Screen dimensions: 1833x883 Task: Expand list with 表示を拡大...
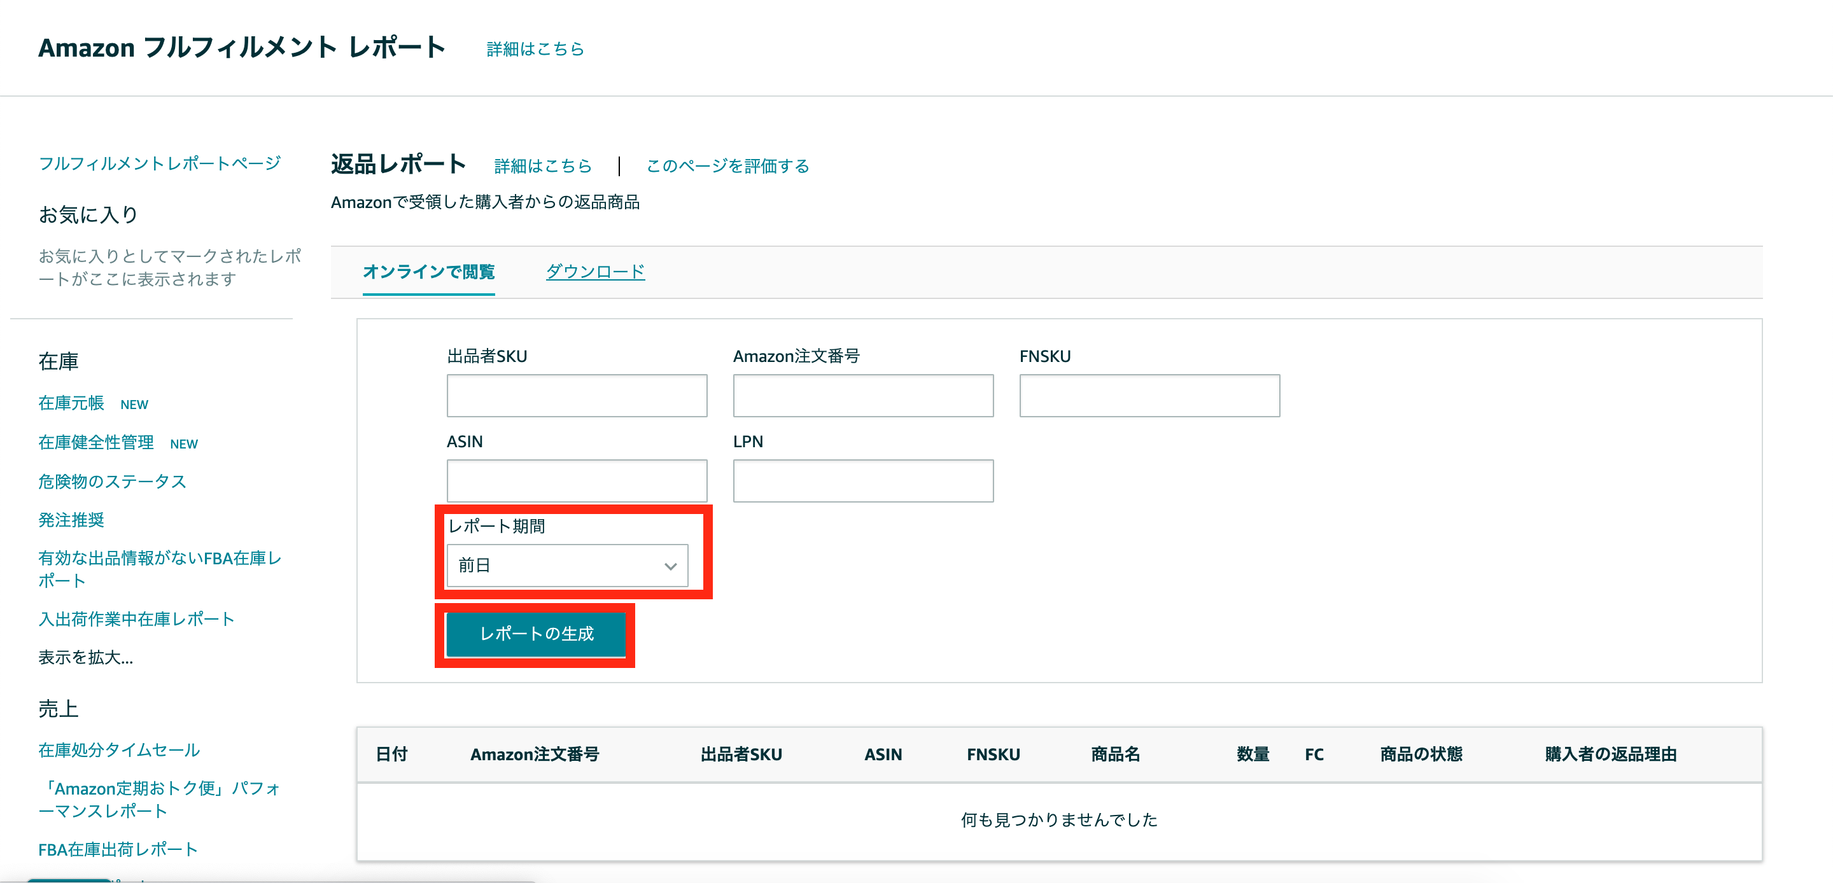click(x=85, y=657)
